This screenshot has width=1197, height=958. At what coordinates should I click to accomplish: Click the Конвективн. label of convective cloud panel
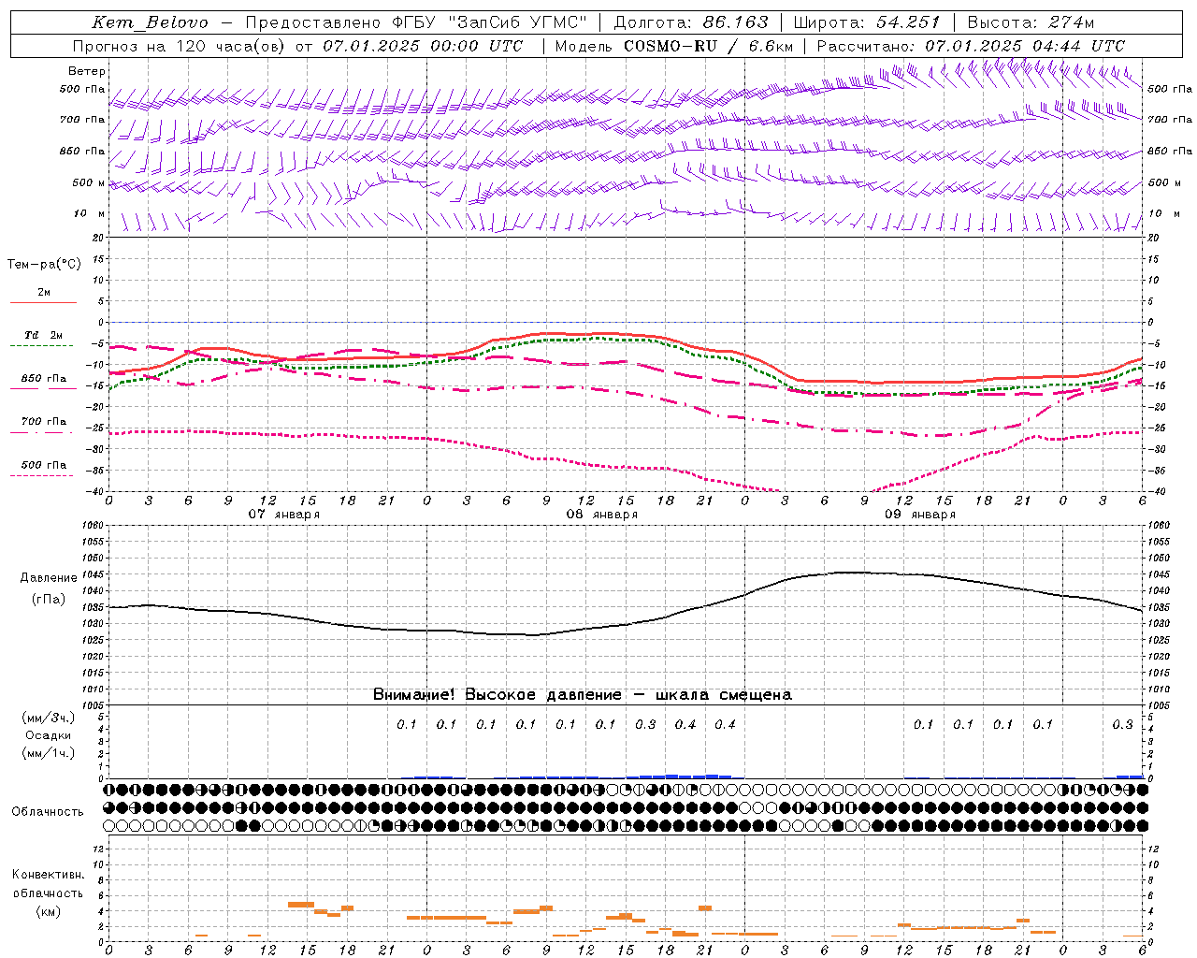click(48, 875)
